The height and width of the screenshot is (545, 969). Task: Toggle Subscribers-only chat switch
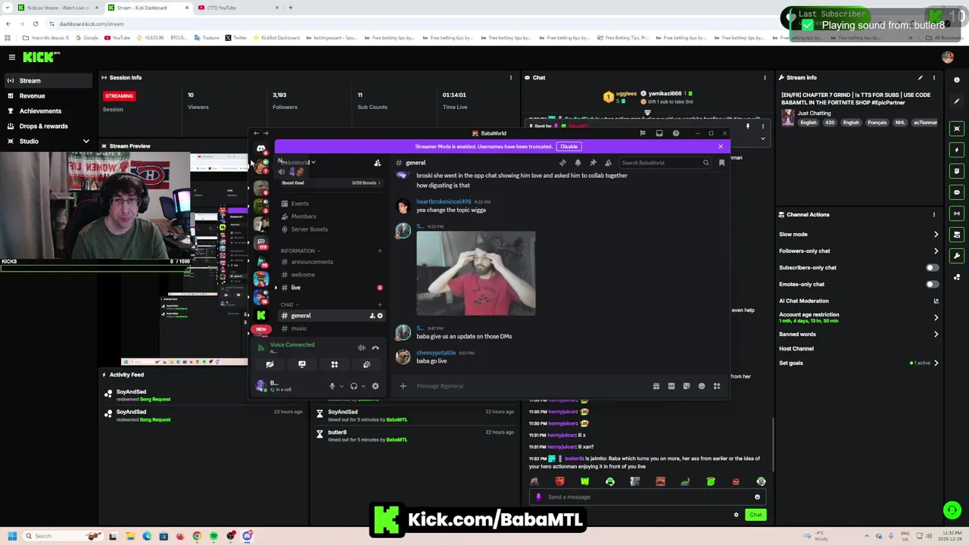tap(932, 267)
